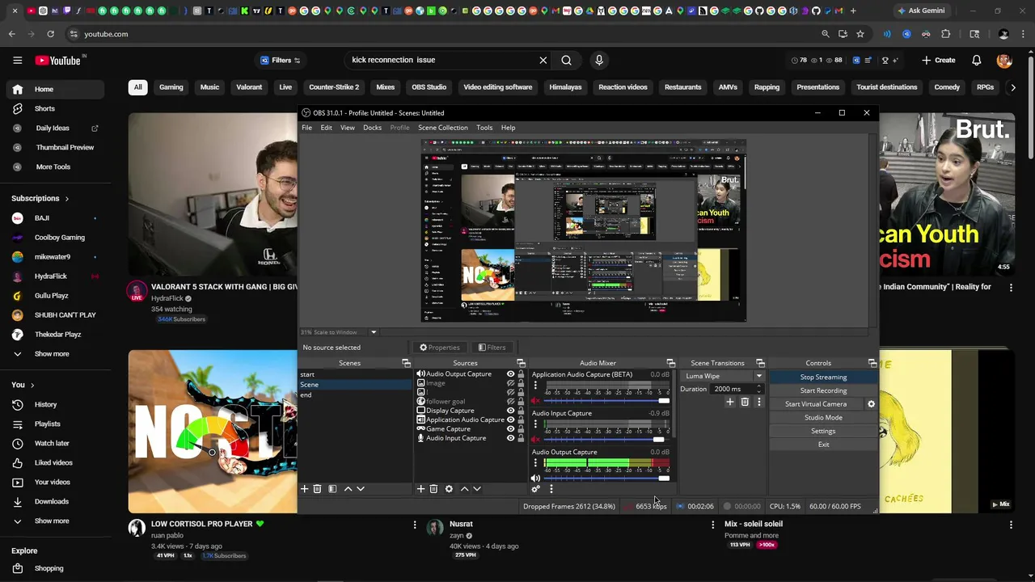
Task: Show the follower goal source eye
Action: point(510,401)
